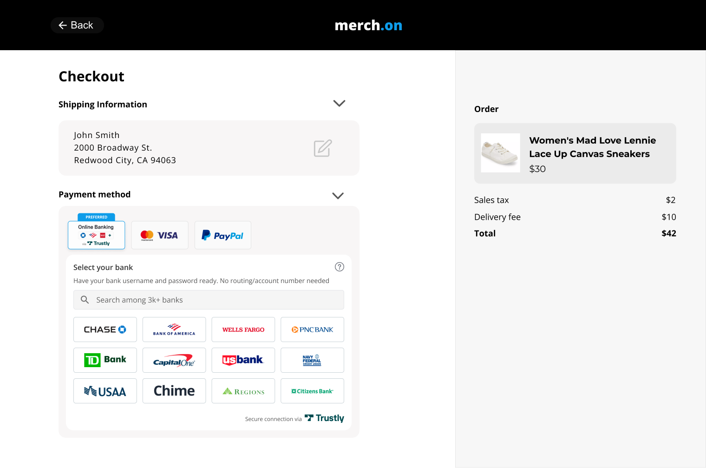
Task: Choose Bank of America
Action: pyautogui.click(x=174, y=330)
